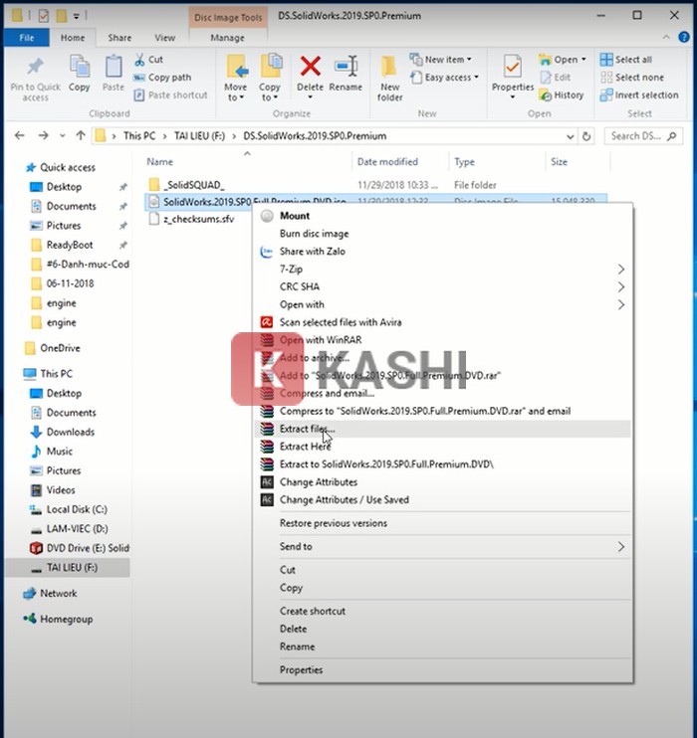The height and width of the screenshot is (738, 697).
Task: Click Select all in ribbon
Action: [x=626, y=60]
